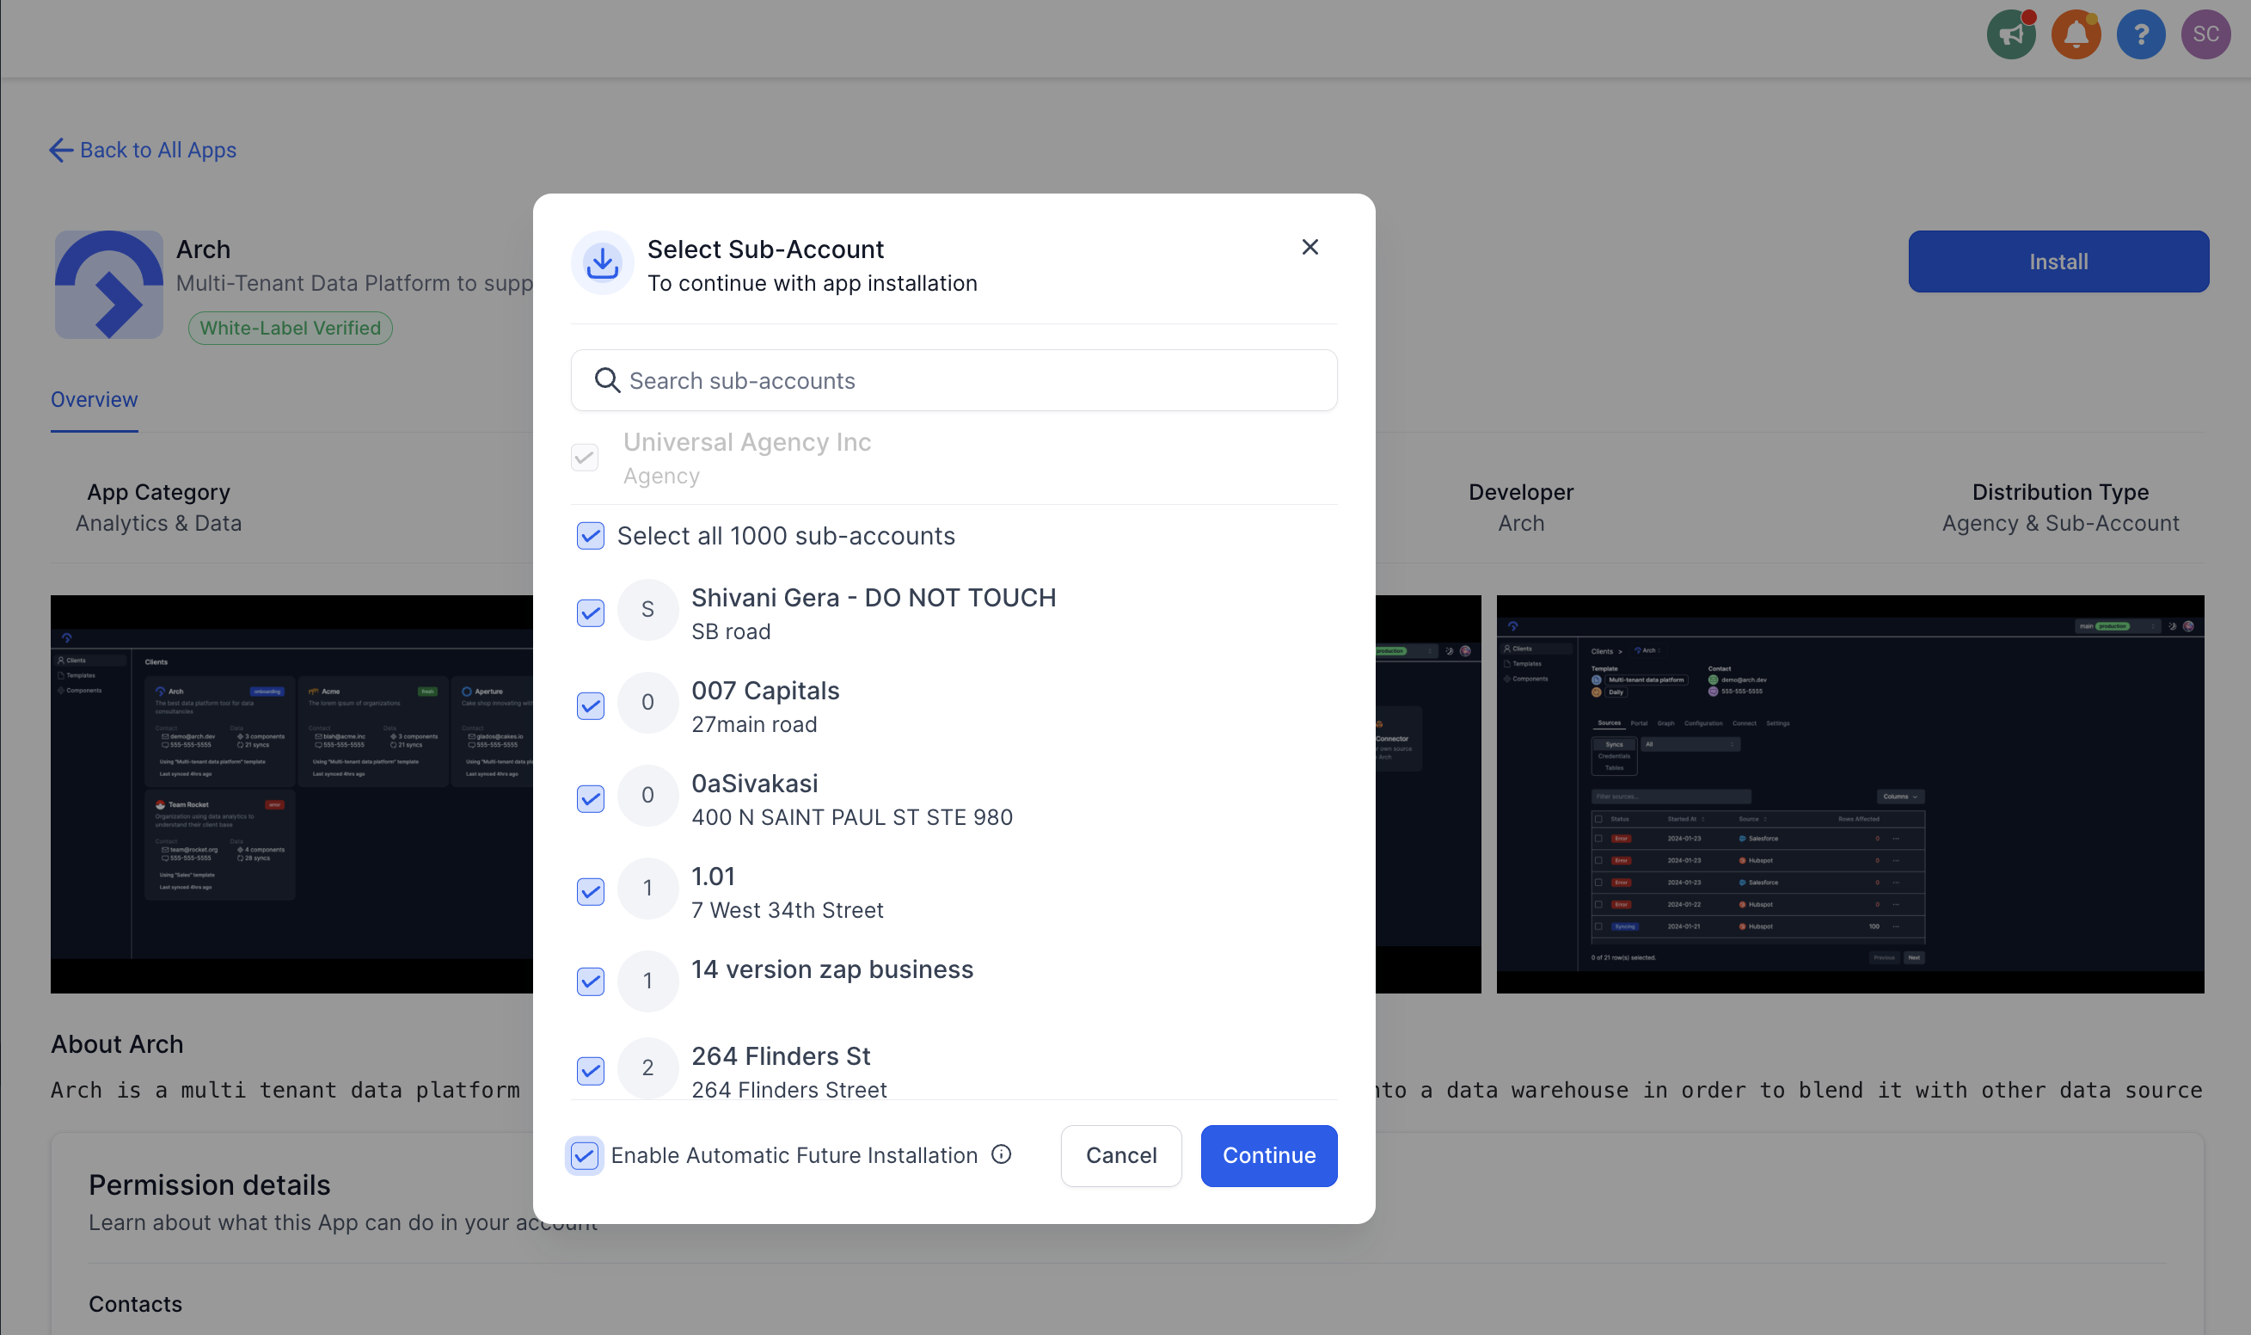2251x1335 pixels.
Task: Go Back to All Apps
Action: click(143, 151)
